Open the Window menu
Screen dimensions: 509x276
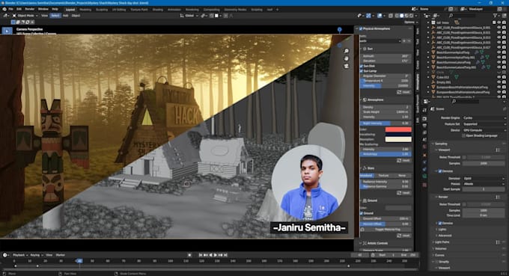[43, 9]
